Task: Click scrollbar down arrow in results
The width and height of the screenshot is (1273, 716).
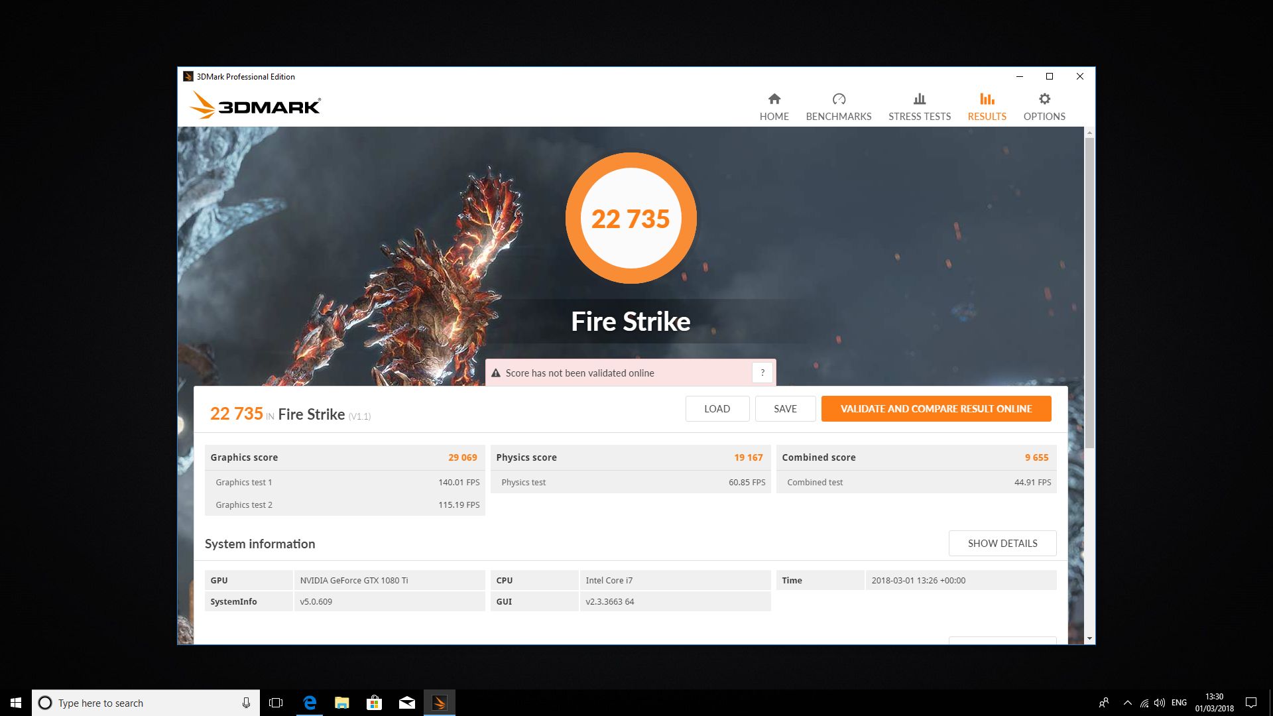Action: (1089, 638)
